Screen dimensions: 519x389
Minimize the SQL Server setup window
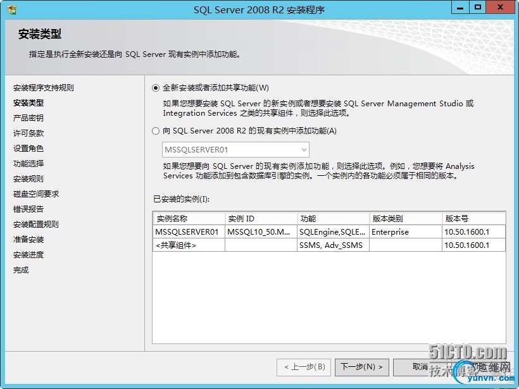(460, 8)
